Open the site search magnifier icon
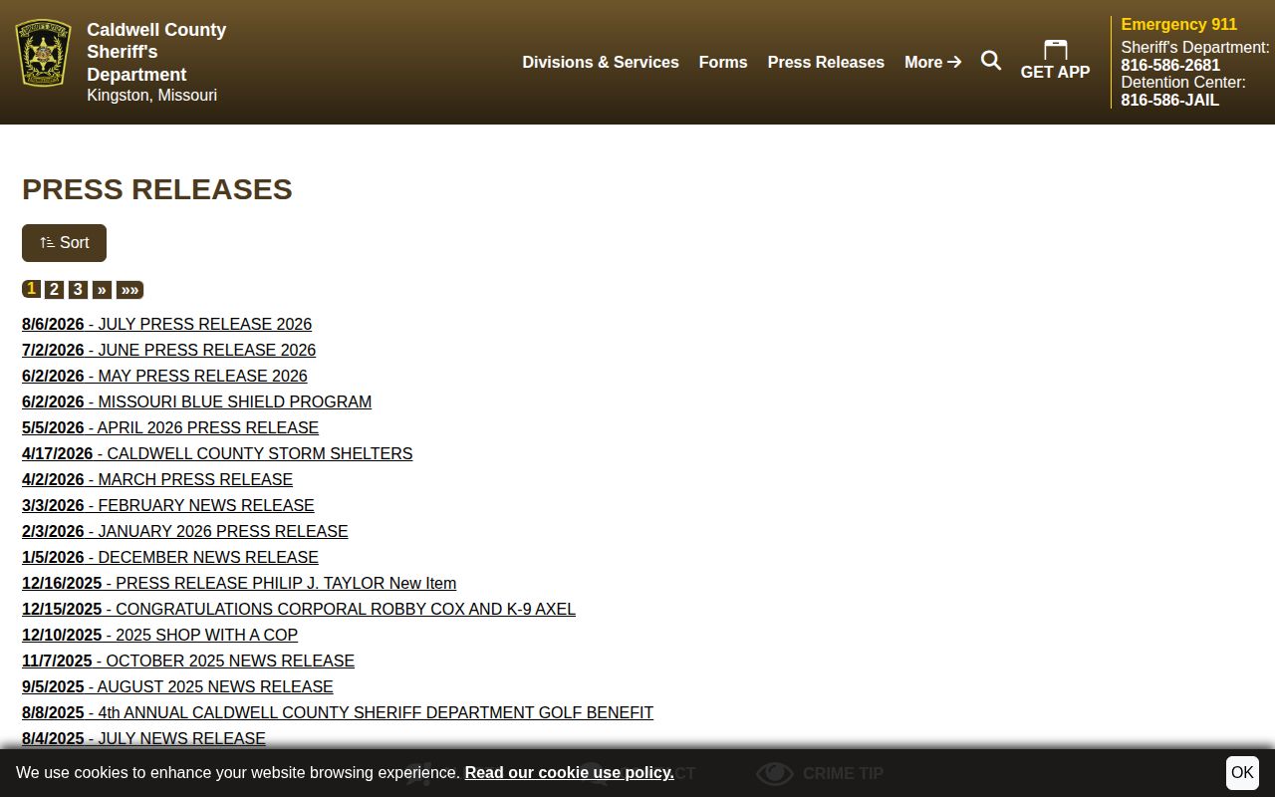1275x797 pixels. [991, 61]
